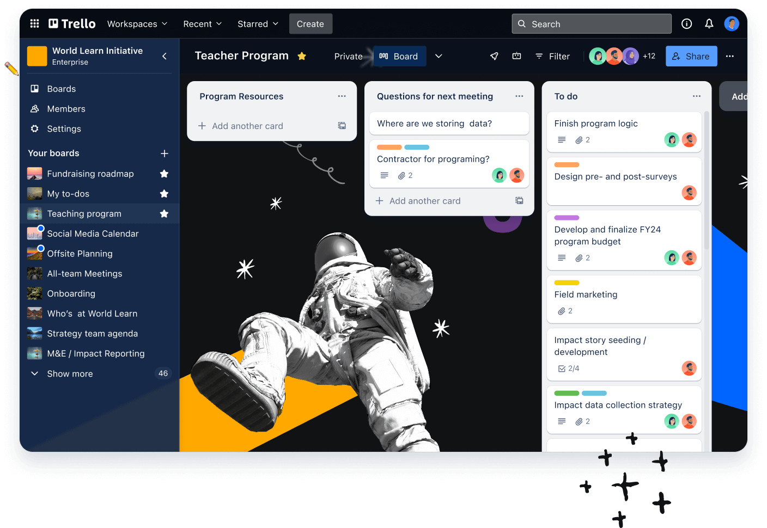Add another card to Program Resources

241,126
